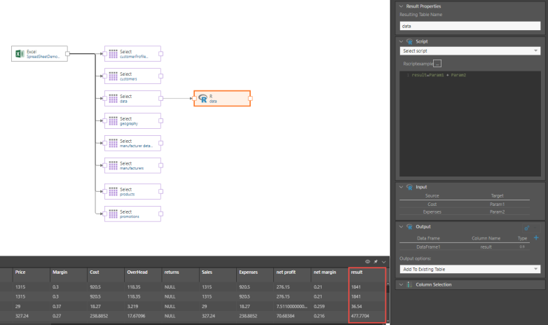
Task: Click the ellipsis button beside Rscriptexample
Action: pyautogui.click(x=437, y=64)
